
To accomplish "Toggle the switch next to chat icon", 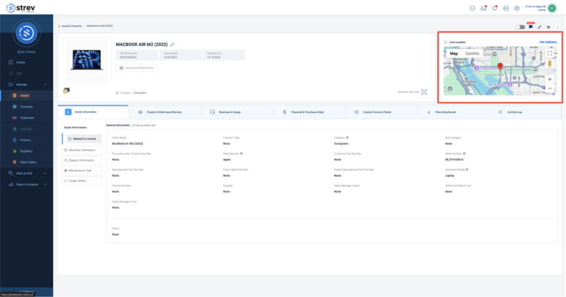I will click(x=520, y=27).
